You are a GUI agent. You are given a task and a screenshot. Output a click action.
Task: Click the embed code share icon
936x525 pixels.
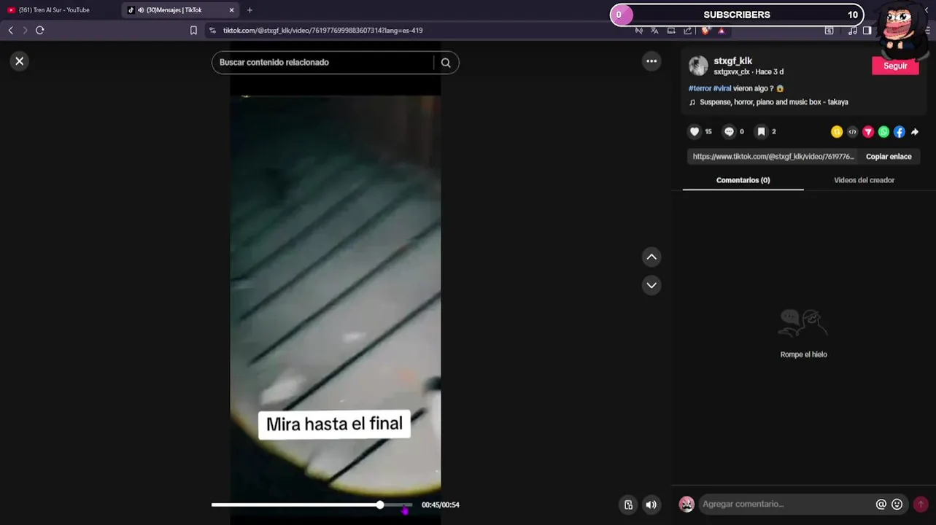pos(852,132)
